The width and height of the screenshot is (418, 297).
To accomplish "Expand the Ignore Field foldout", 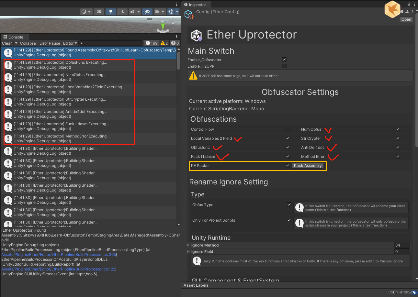I will (x=188, y=251).
